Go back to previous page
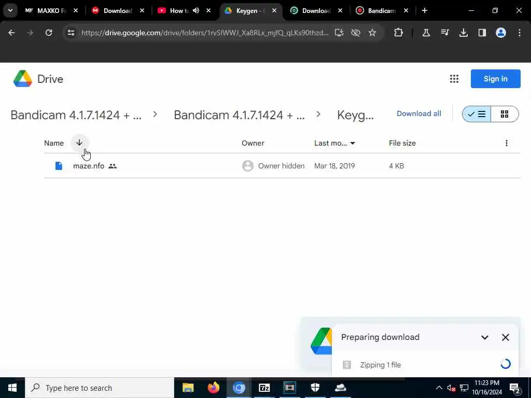Screen dimensions: 531x398 (x=11, y=33)
